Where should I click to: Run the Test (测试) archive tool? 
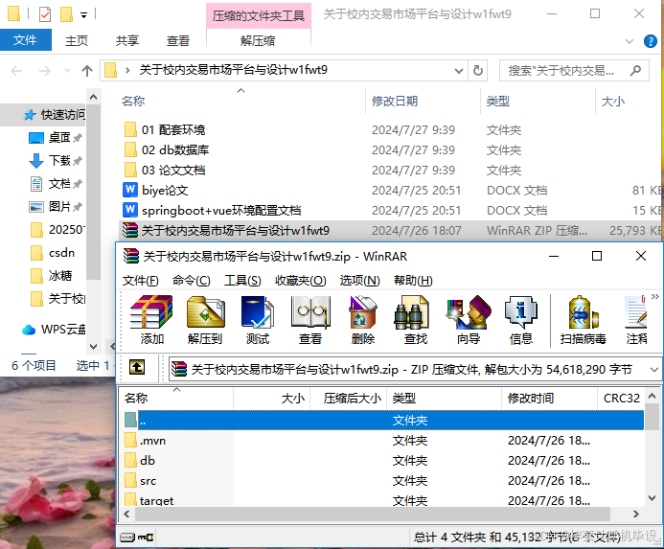click(258, 320)
